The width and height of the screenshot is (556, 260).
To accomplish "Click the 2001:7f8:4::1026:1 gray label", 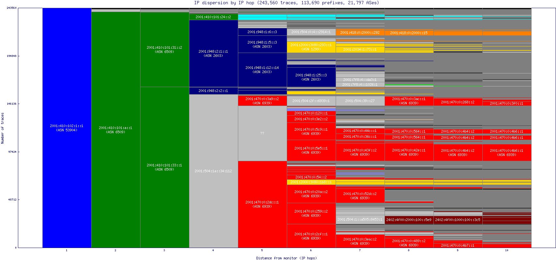I will 360,84.
